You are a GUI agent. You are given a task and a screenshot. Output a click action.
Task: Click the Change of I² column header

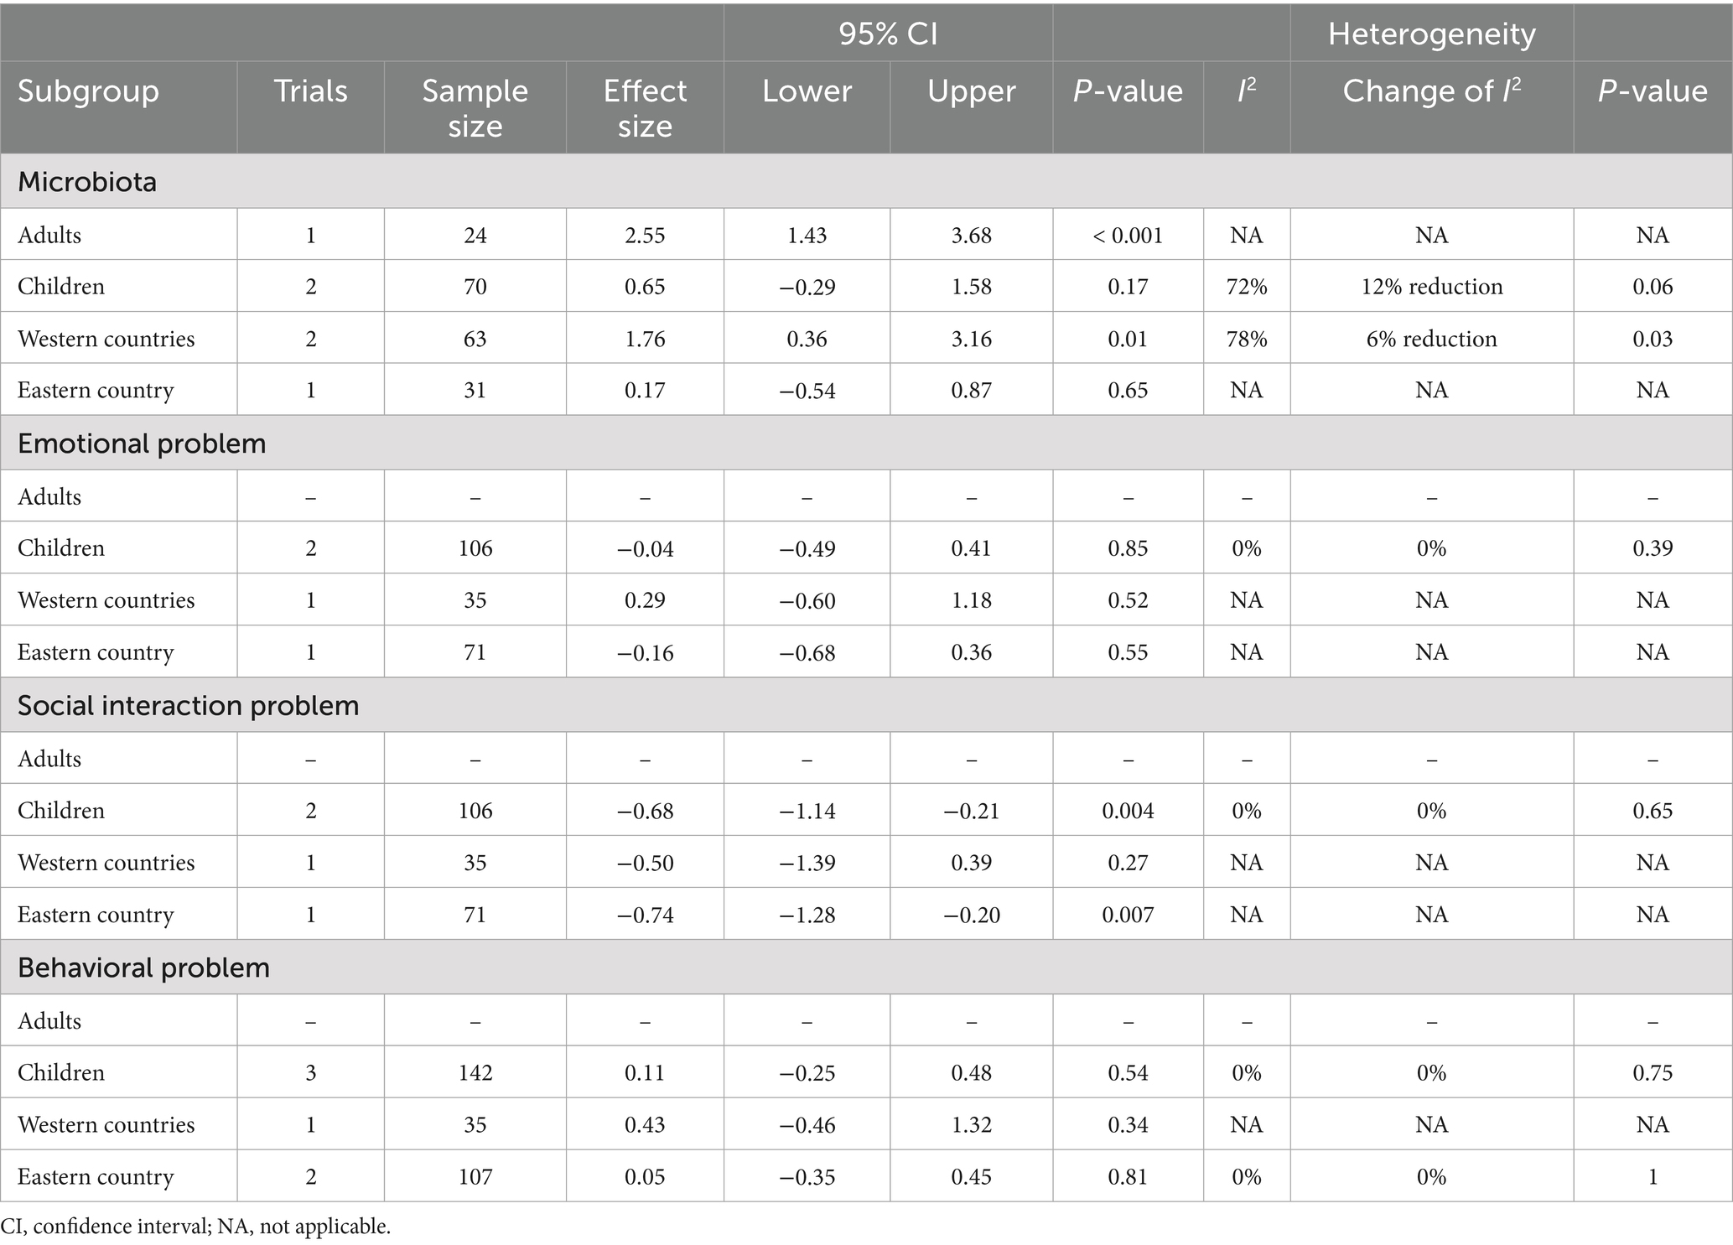(x=1431, y=91)
